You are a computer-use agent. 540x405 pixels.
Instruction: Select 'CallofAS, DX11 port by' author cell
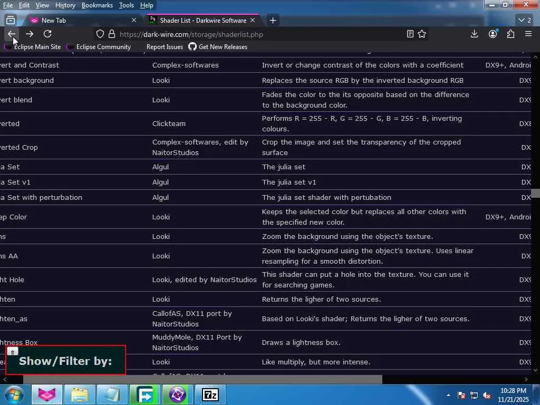[192, 319]
